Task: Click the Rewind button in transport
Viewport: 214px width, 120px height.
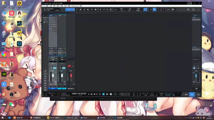Action: 91,94
